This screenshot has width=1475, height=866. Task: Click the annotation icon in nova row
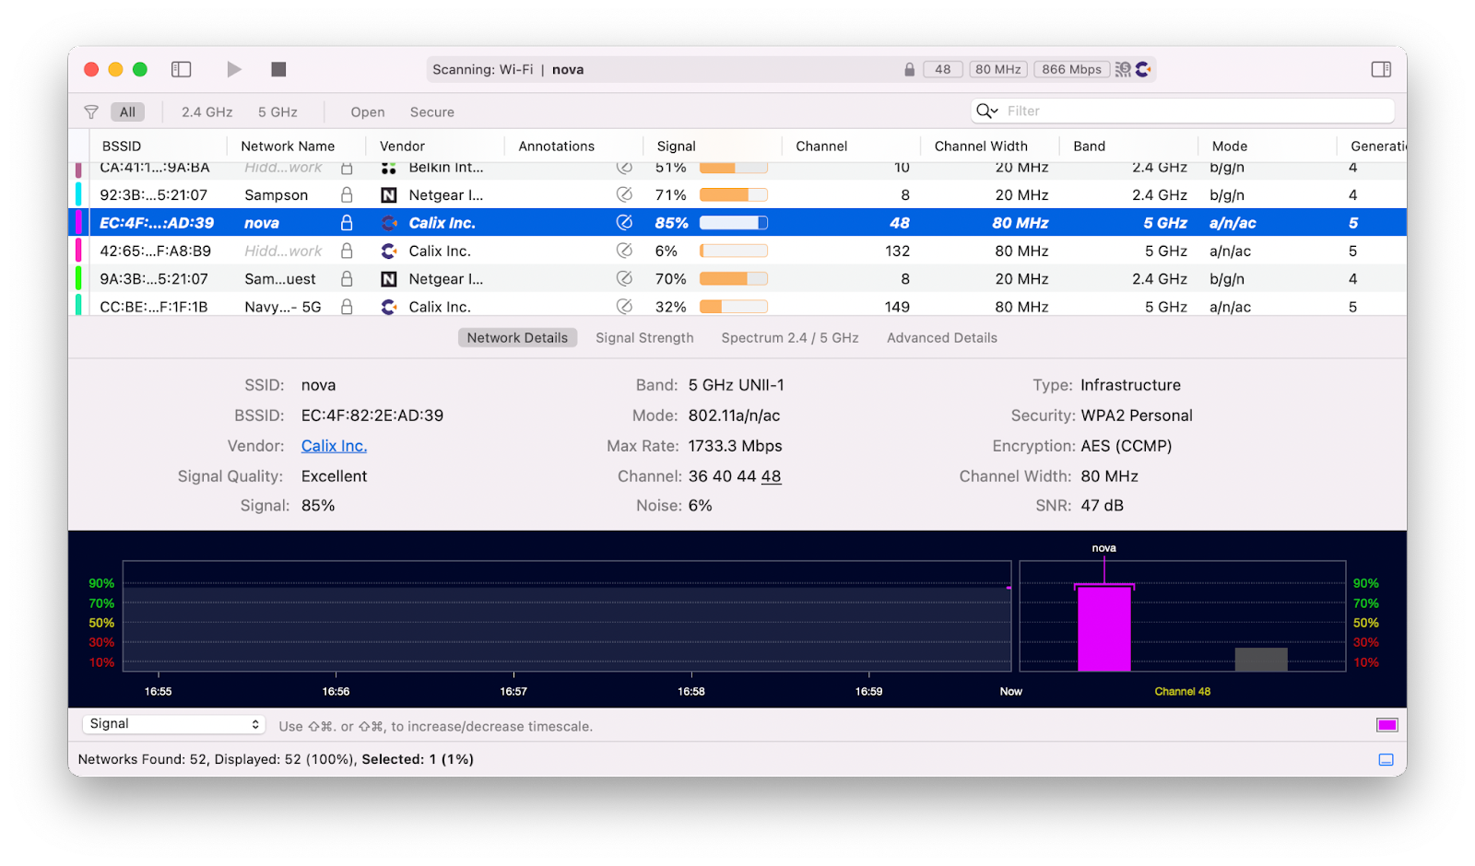click(x=624, y=223)
